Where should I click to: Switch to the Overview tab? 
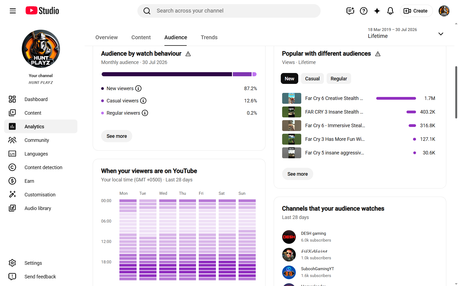107,38
